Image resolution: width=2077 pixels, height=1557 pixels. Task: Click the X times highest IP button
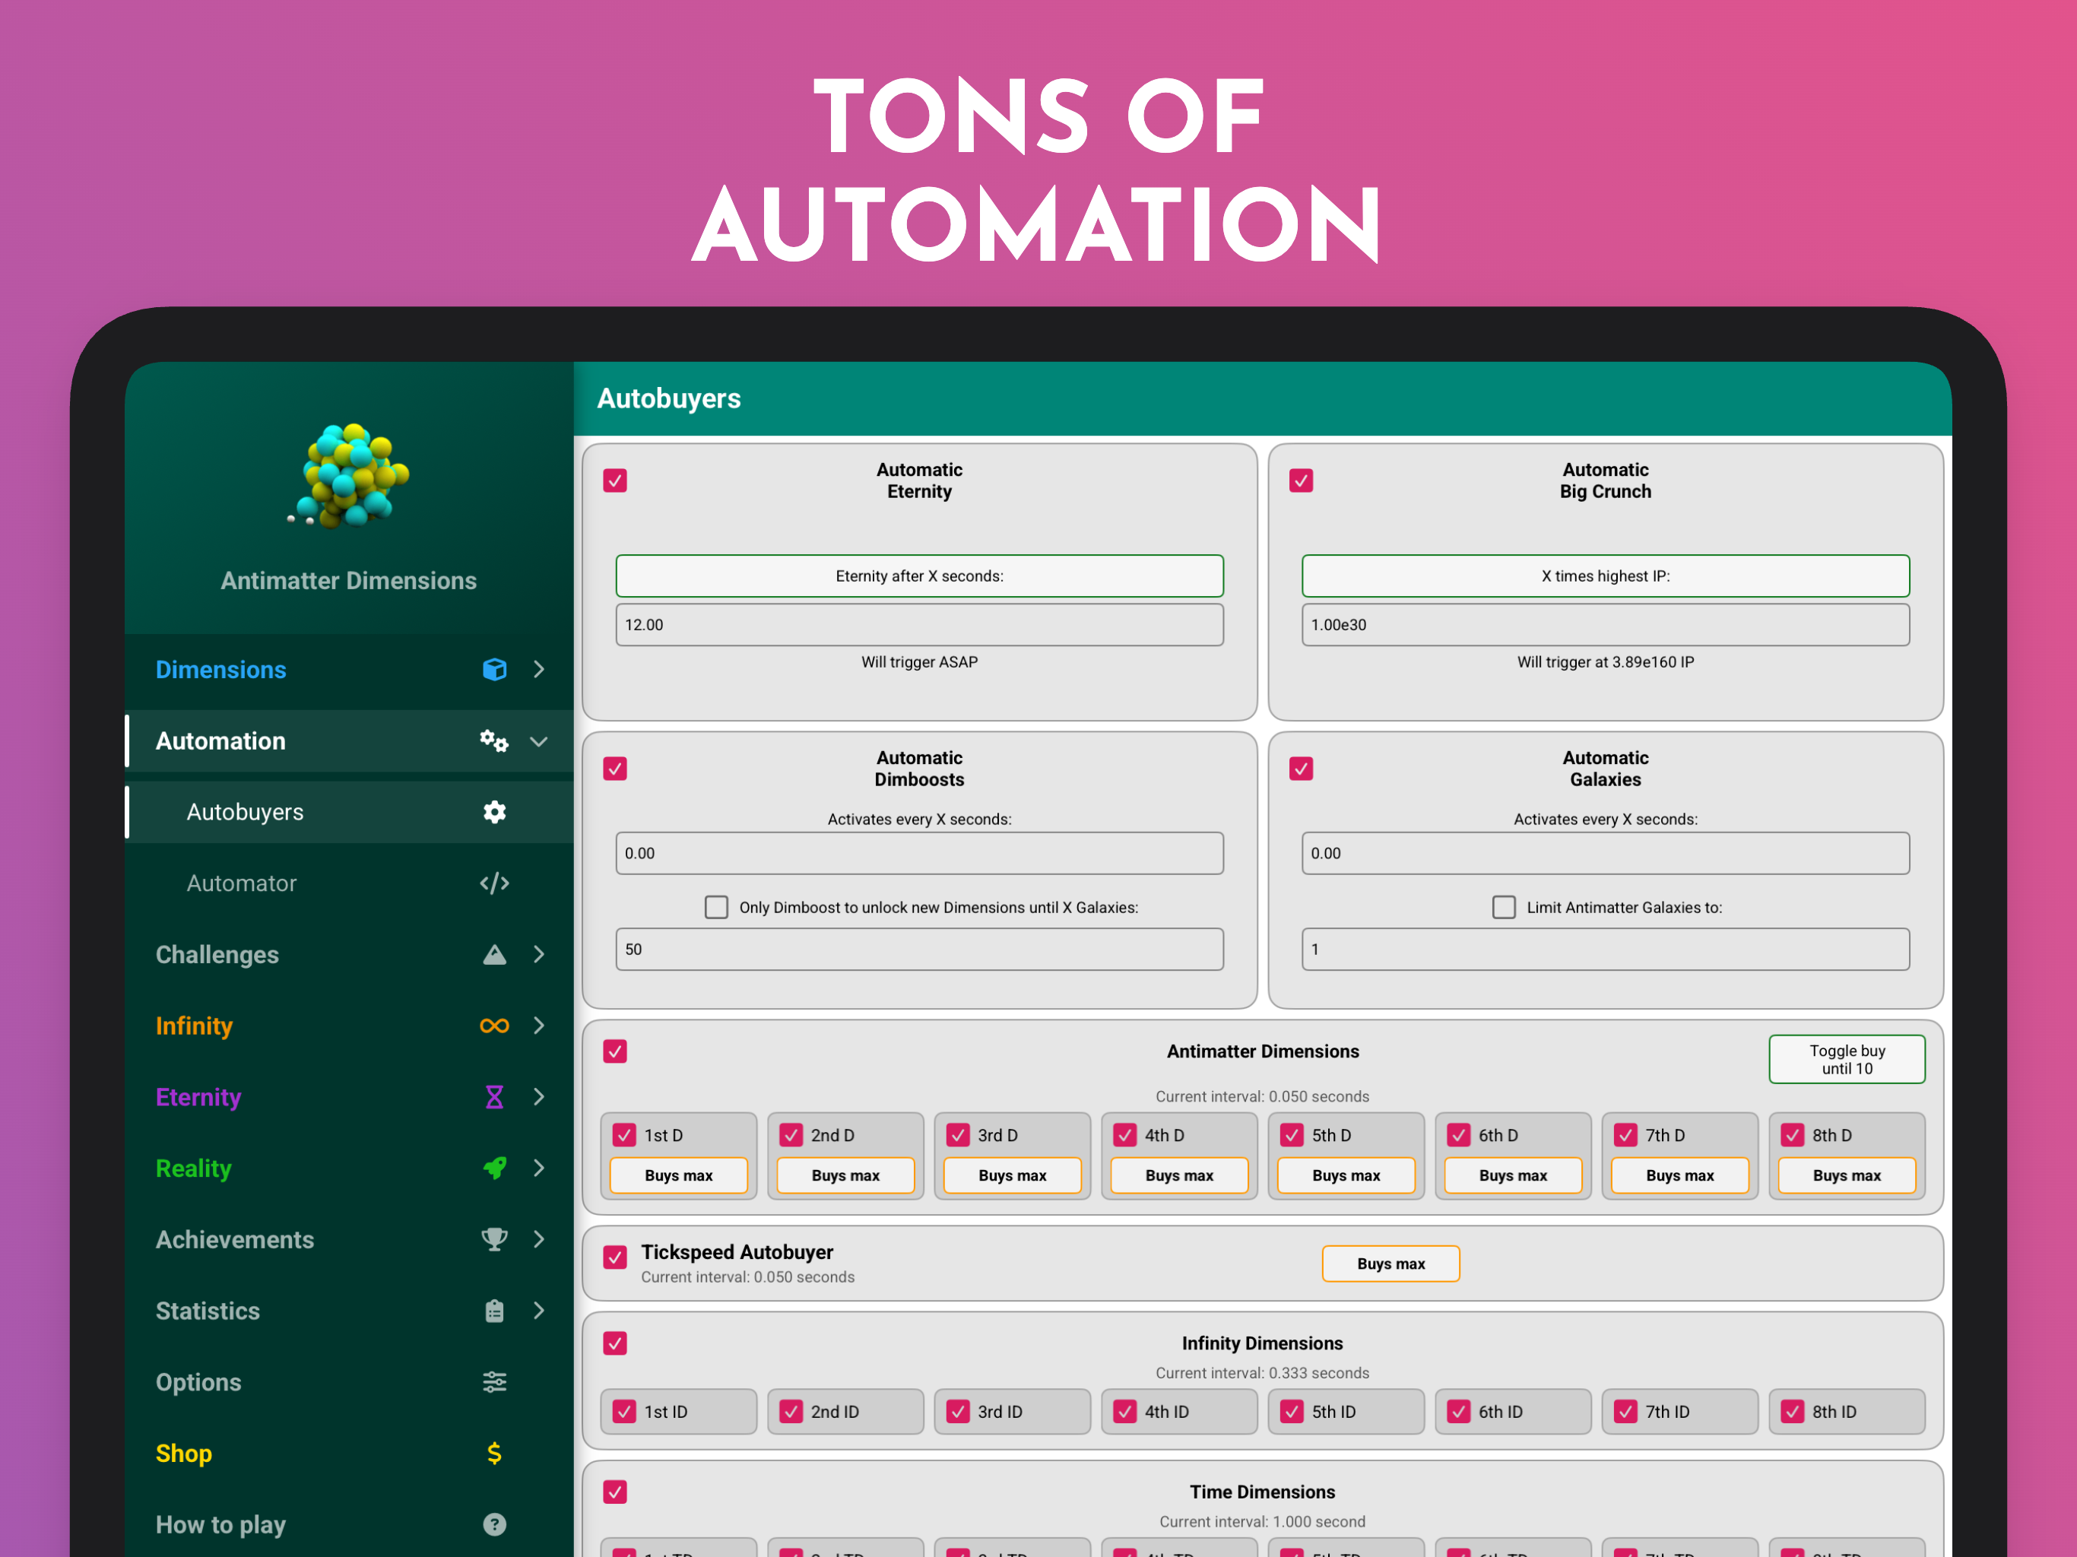(1606, 576)
